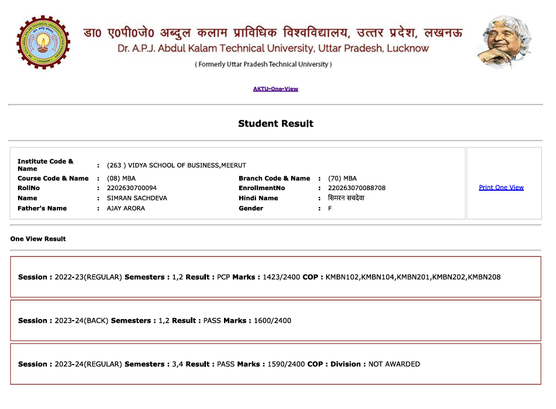Click the Hindi name value text
The height and width of the screenshot is (409, 556).
[x=346, y=198]
